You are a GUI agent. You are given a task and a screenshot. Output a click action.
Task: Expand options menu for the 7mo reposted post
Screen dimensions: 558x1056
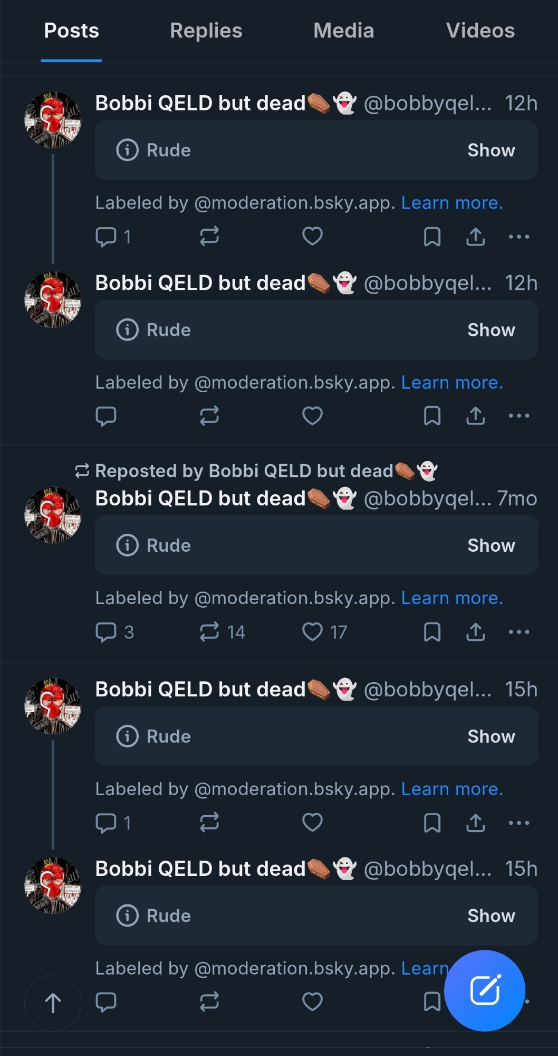point(518,631)
